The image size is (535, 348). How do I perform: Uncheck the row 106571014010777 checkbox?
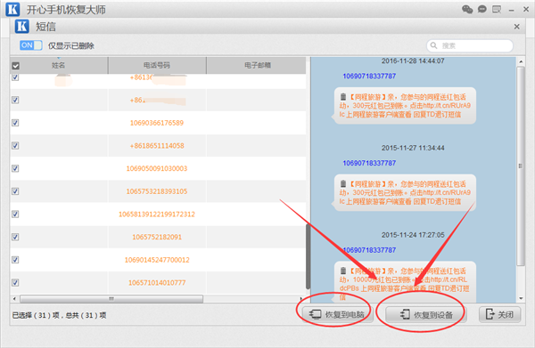coord(15,283)
